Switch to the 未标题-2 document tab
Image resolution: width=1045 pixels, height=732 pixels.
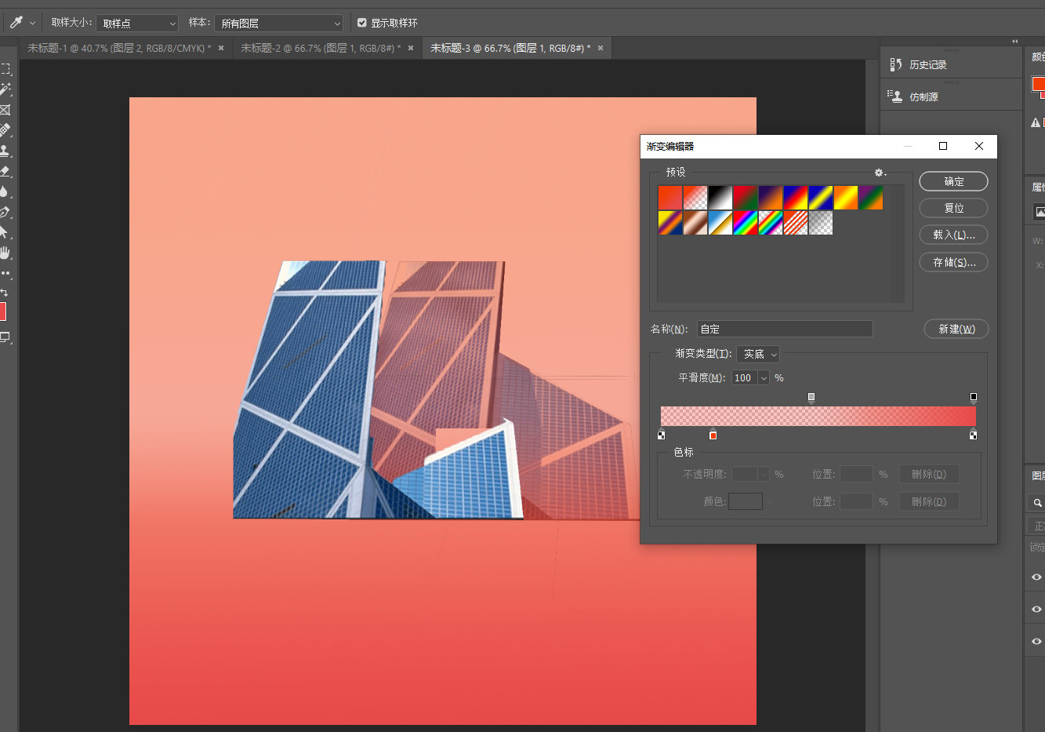[x=320, y=49]
